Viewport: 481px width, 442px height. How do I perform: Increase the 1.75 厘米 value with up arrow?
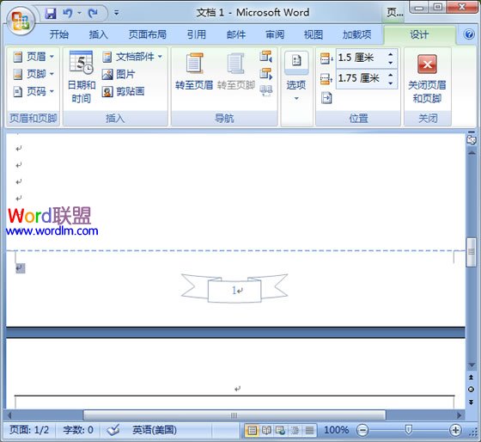coord(391,75)
